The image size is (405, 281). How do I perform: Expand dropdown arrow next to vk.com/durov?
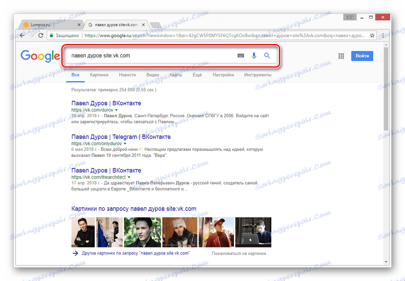[116, 110]
